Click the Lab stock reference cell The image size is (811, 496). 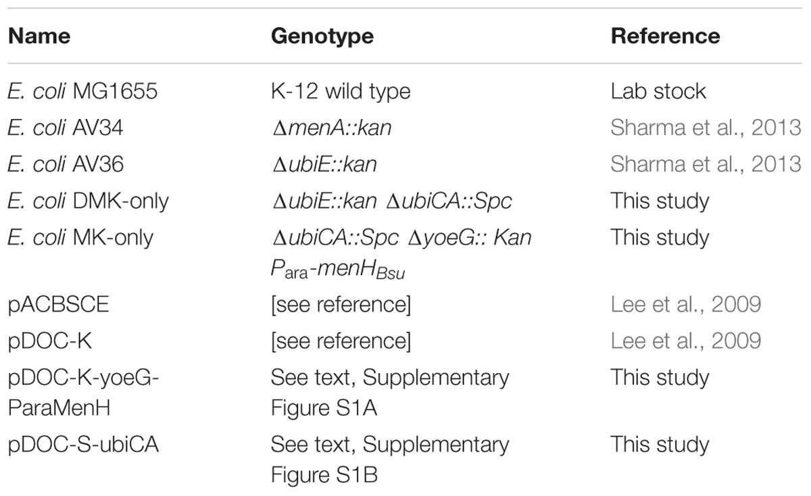tap(658, 91)
